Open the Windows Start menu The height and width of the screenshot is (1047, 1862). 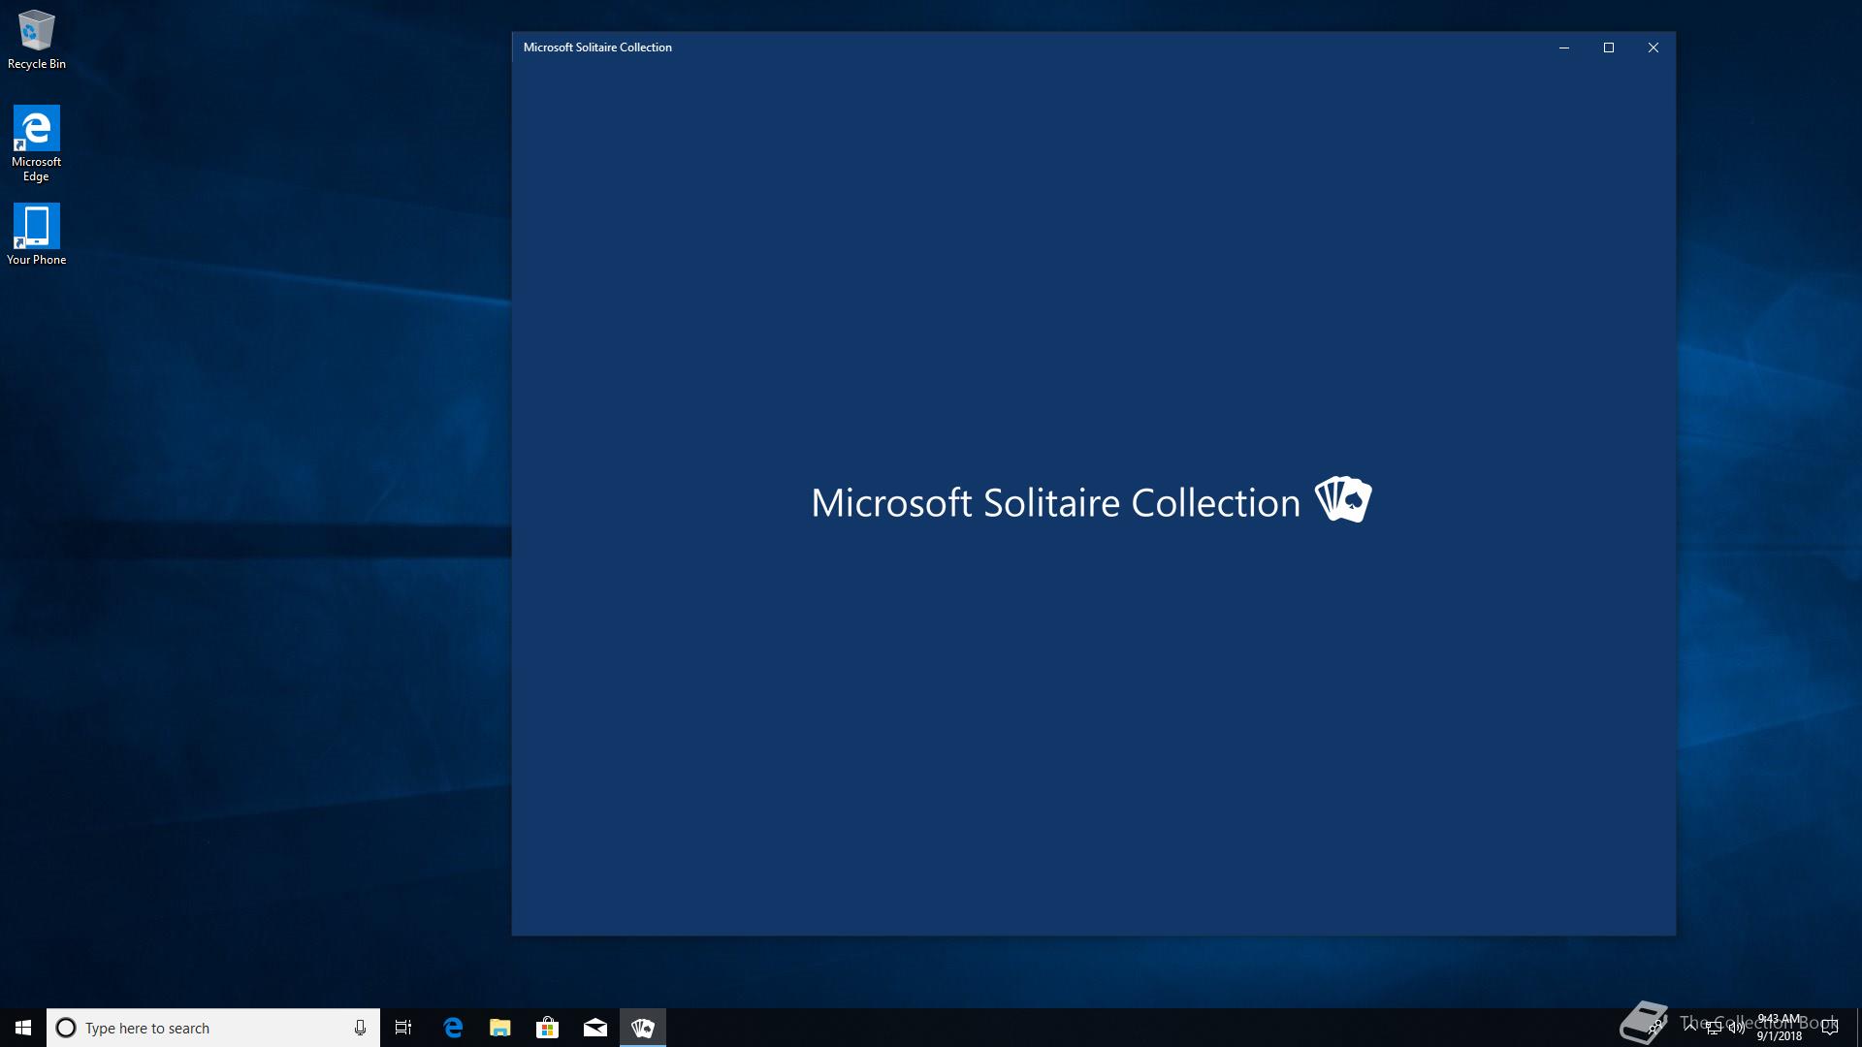click(23, 1028)
